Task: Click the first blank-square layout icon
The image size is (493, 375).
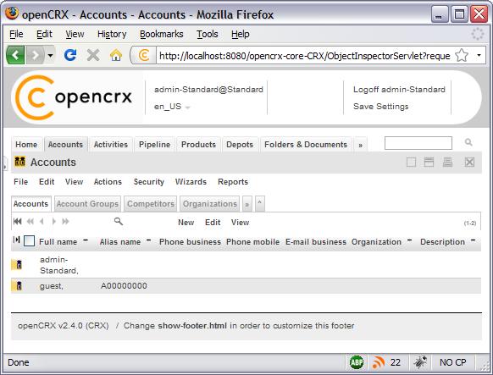Action: tap(411, 163)
